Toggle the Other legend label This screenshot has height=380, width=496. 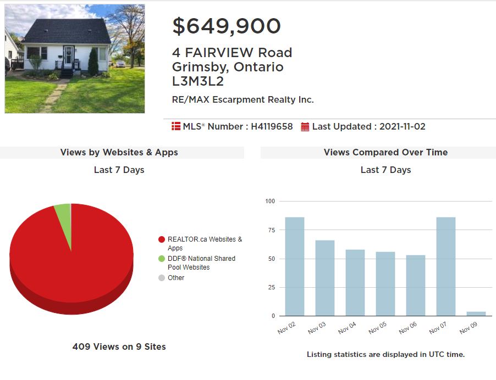[176, 278]
